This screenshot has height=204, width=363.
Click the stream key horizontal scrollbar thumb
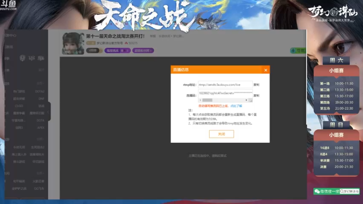click(207, 100)
